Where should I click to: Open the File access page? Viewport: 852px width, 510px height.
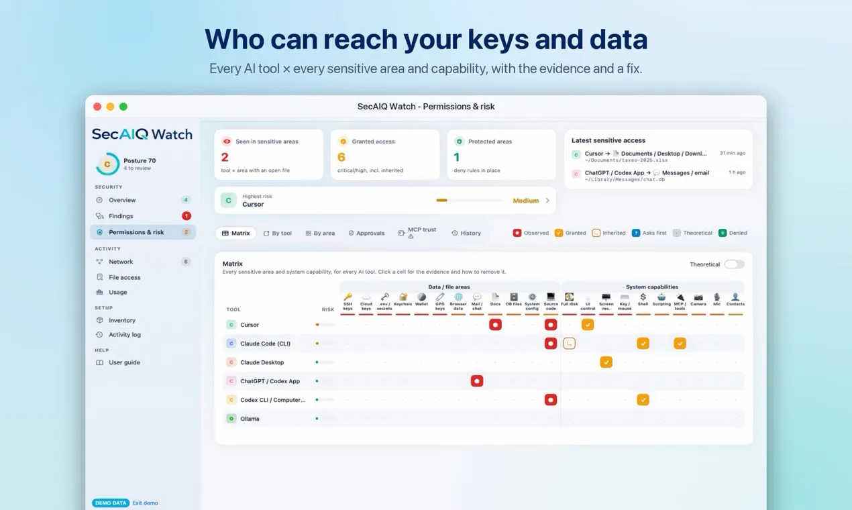point(143,277)
